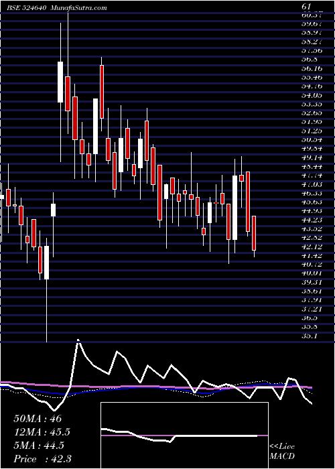Select the '12MA : 45.5' reading
The image size is (335, 469).
pyautogui.click(x=43, y=432)
